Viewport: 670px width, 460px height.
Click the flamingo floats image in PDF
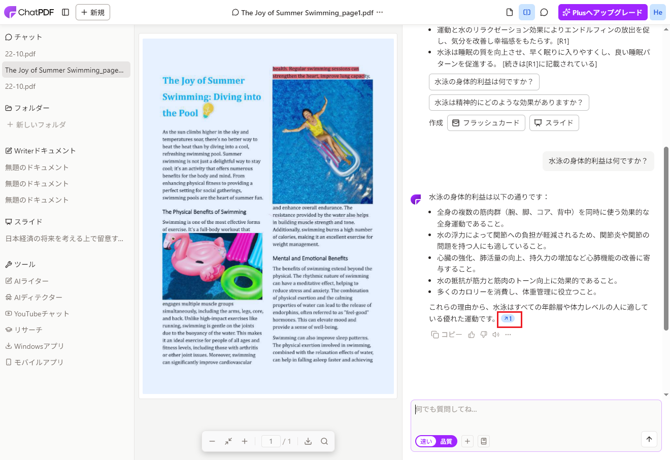tap(213, 266)
